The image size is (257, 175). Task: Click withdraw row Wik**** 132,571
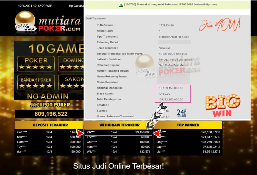point(118,152)
